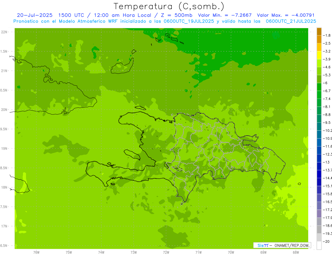This screenshot has width=332, height=256.
Task: Click the '-8.1' colorbar label
Action: point(327,107)
